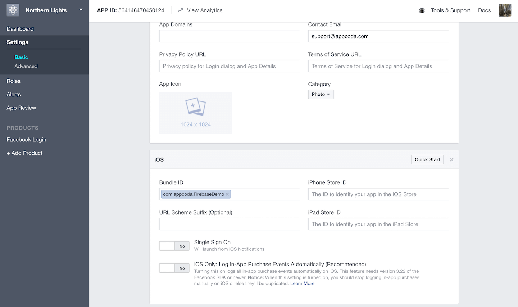Viewport: 518px width, 307px height.
Task: Click the user profile avatar
Action: [x=505, y=10]
